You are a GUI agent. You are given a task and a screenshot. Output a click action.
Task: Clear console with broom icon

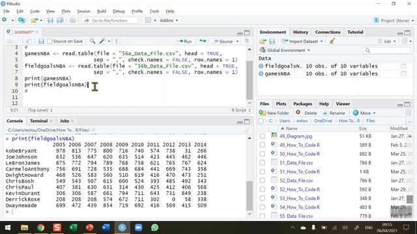tap(247, 130)
